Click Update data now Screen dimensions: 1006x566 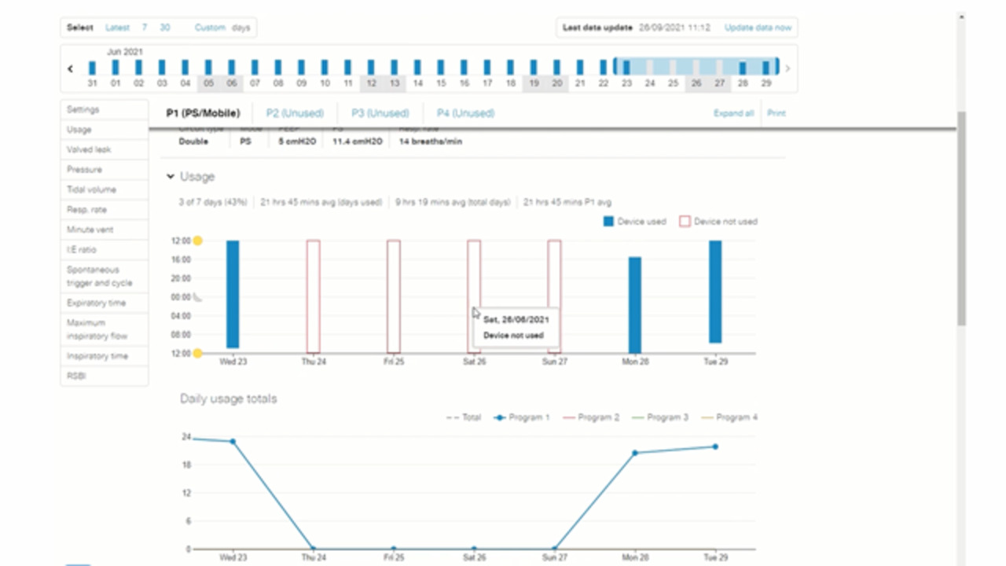[758, 28]
